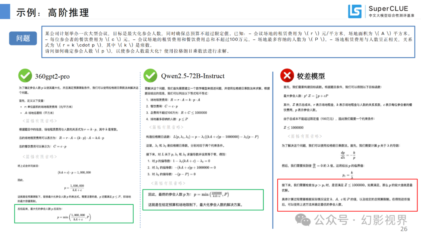Click the SuperCLUE logo icon

[x=355, y=11]
